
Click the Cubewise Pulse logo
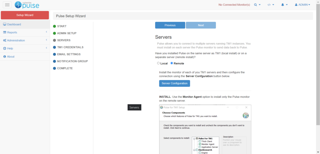coord(27,5)
